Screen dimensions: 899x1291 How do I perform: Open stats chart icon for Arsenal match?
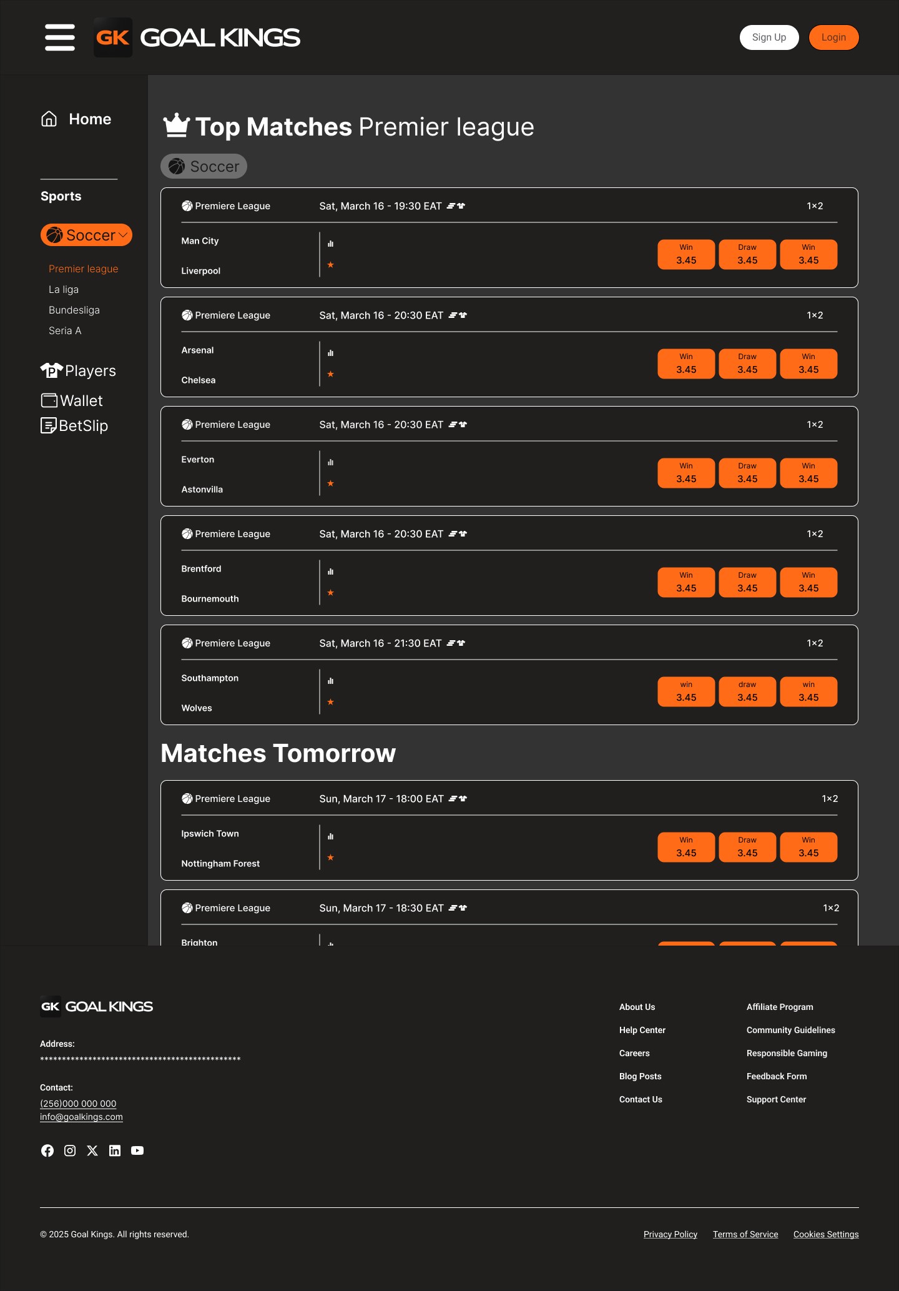(x=331, y=353)
